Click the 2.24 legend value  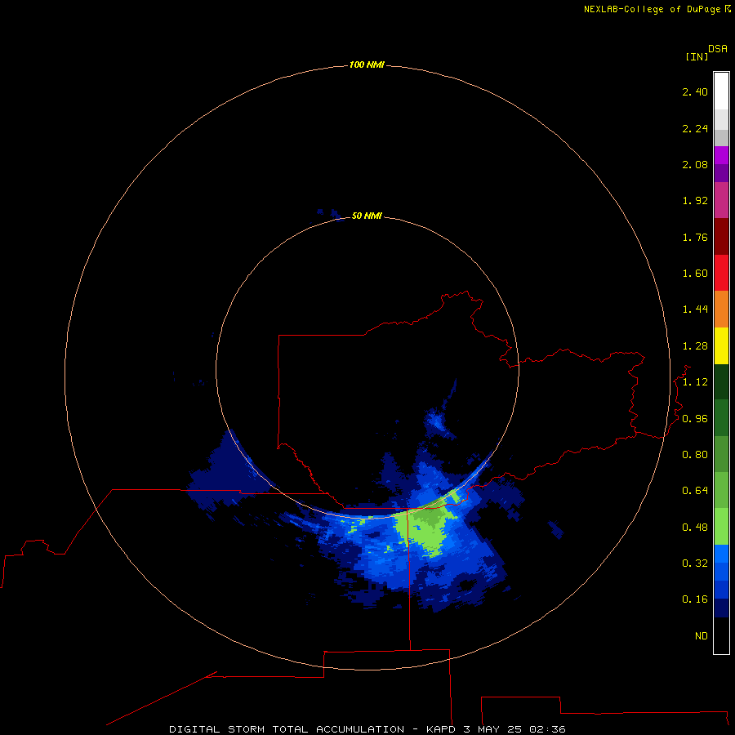pos(695,128)
